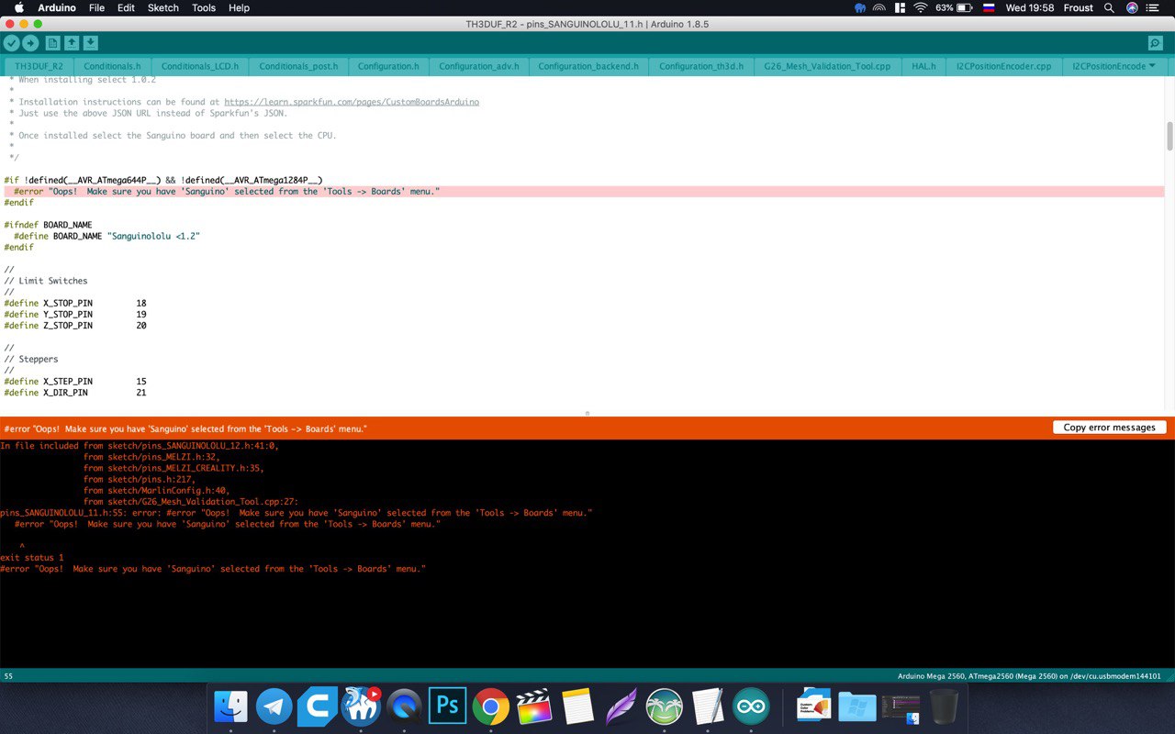
Task: Open the I2CPositionEncoder.cpp tab
Action: (x=1003, y=66)
